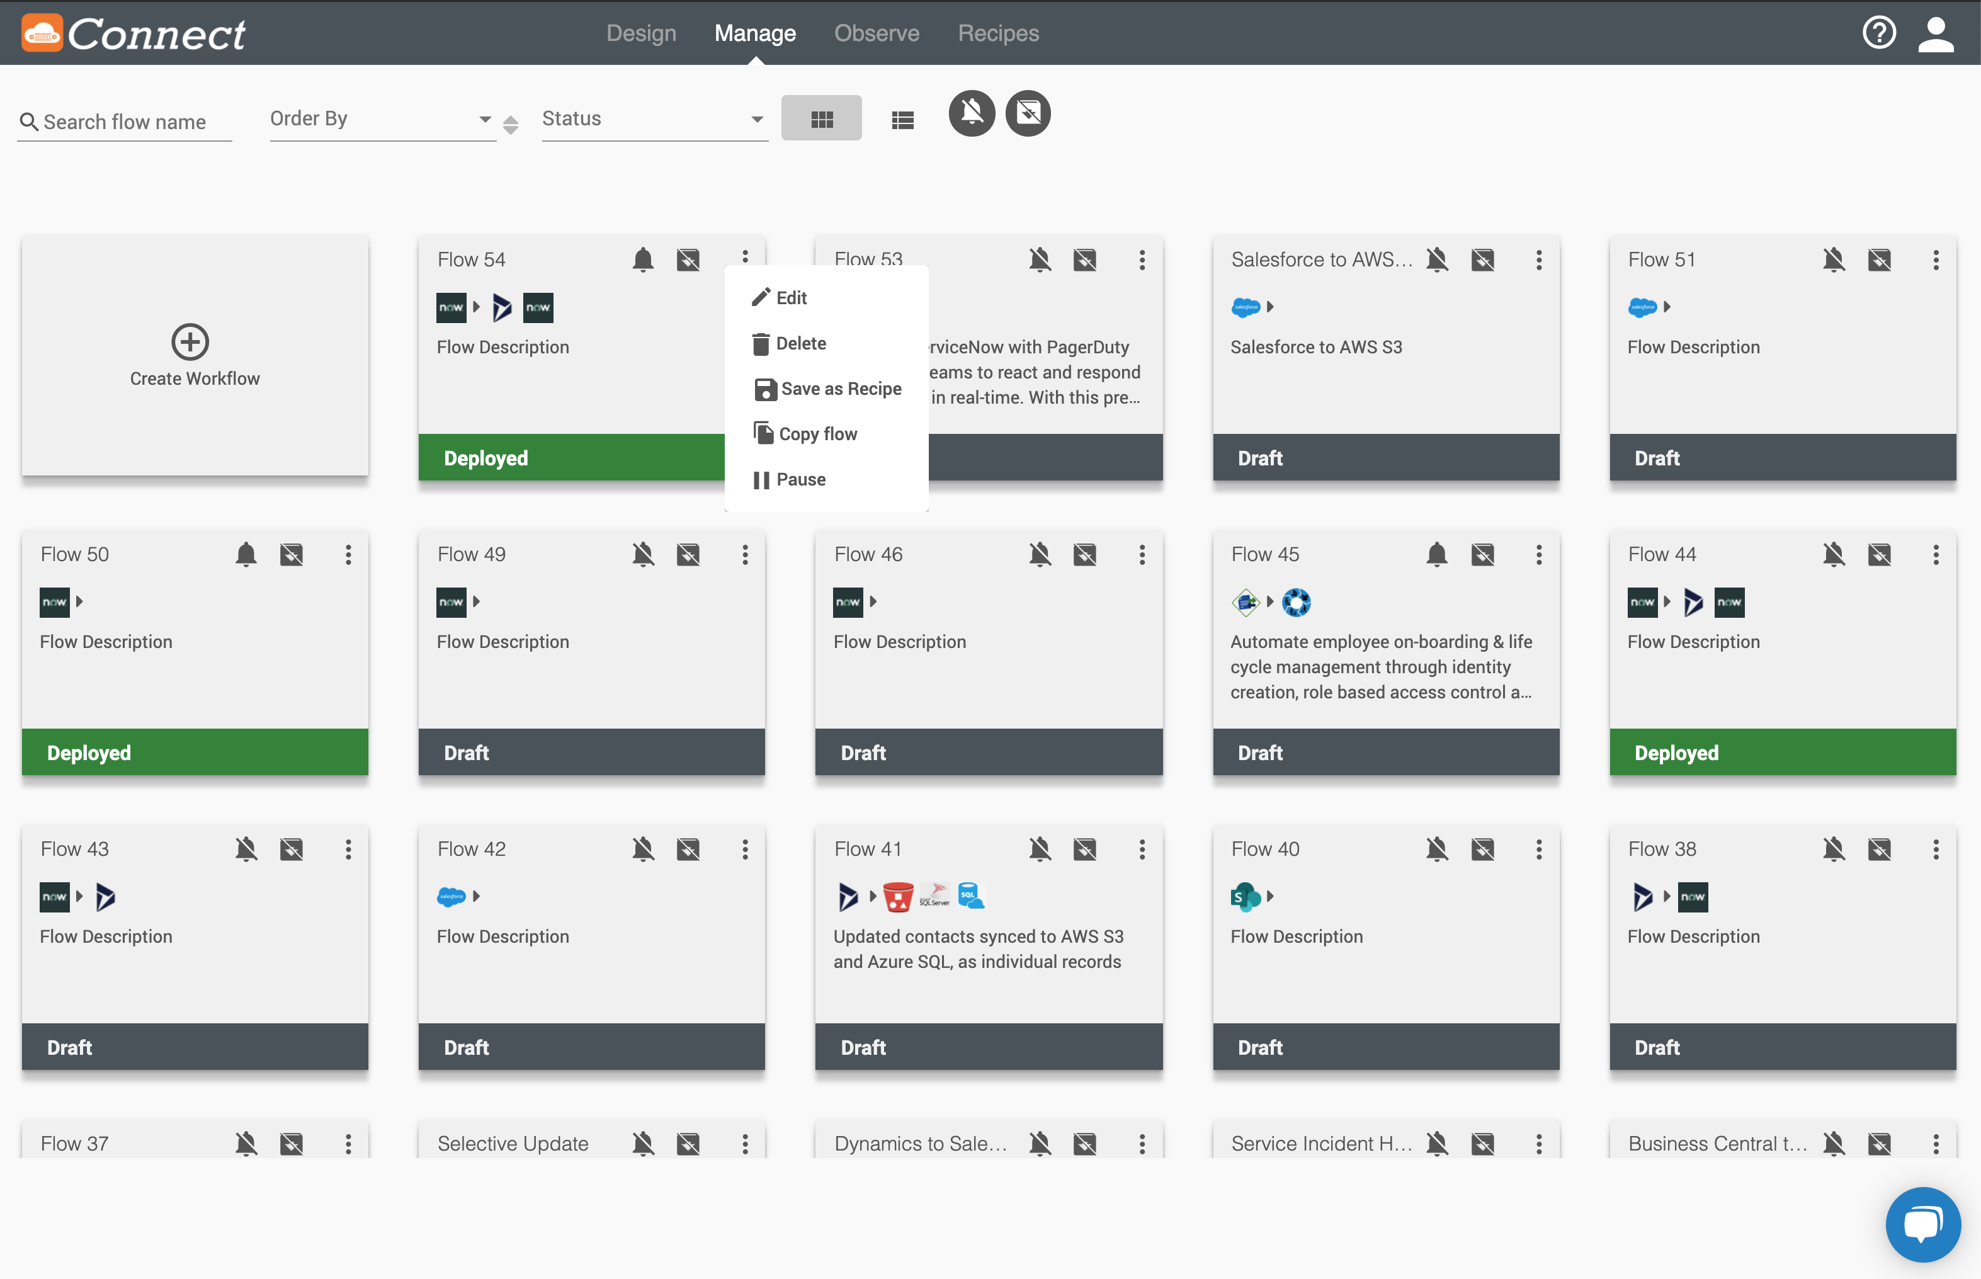Select Pause from the context menu
1981x1279 pixels.
point(826,479)
